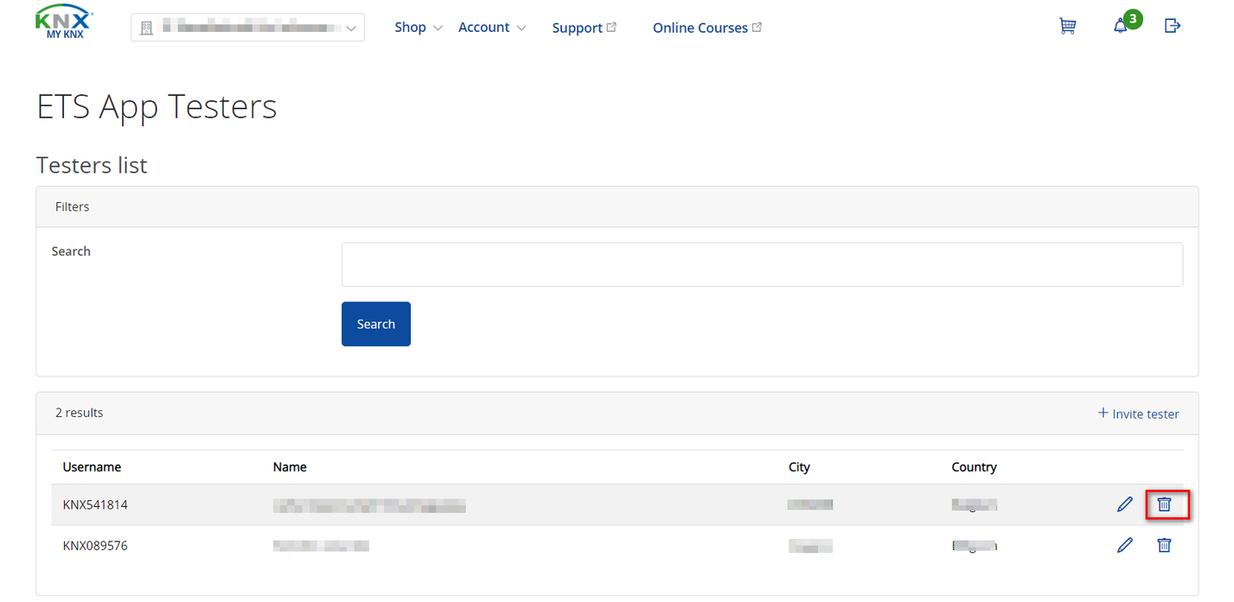This screenshot has height=602, width=1234.
Task: Click the Filters panel header
Action: pos(617,207)
